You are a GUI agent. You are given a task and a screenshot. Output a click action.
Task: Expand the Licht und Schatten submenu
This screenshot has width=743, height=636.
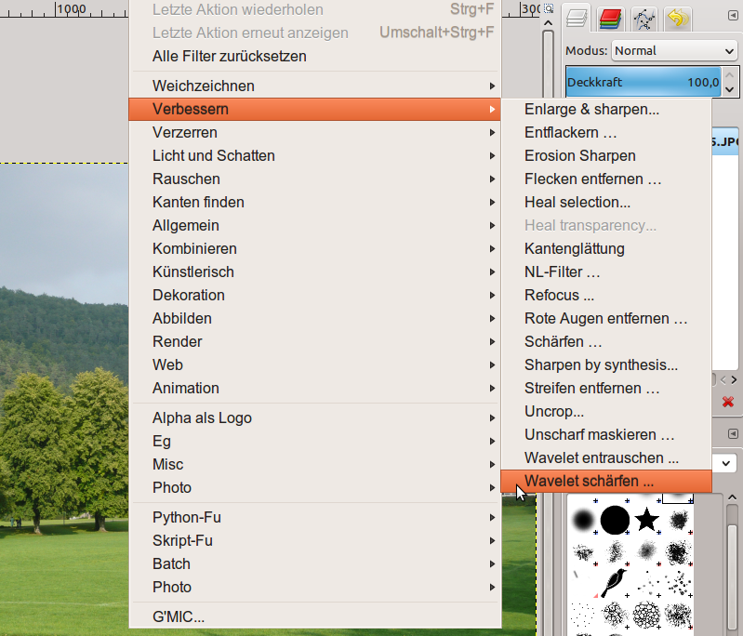pos(314,156)
